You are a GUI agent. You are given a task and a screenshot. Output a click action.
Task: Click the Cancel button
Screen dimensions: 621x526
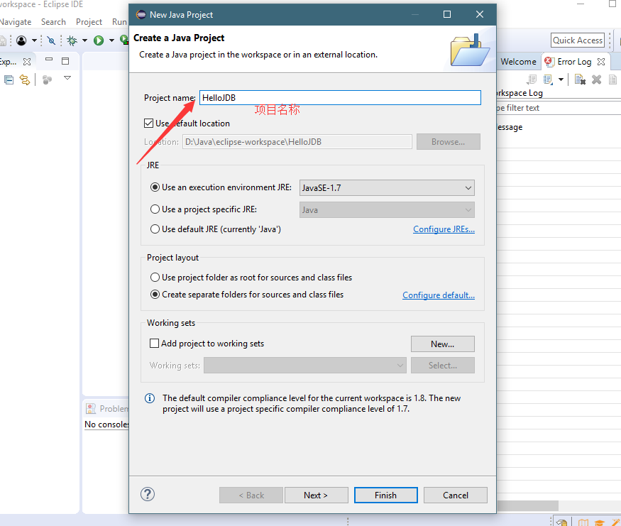click(x=456, y=495)
